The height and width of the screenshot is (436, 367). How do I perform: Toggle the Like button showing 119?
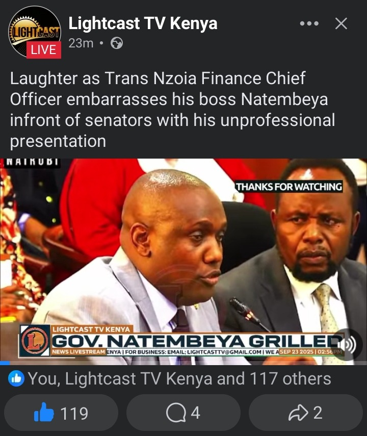coord(61,413)
